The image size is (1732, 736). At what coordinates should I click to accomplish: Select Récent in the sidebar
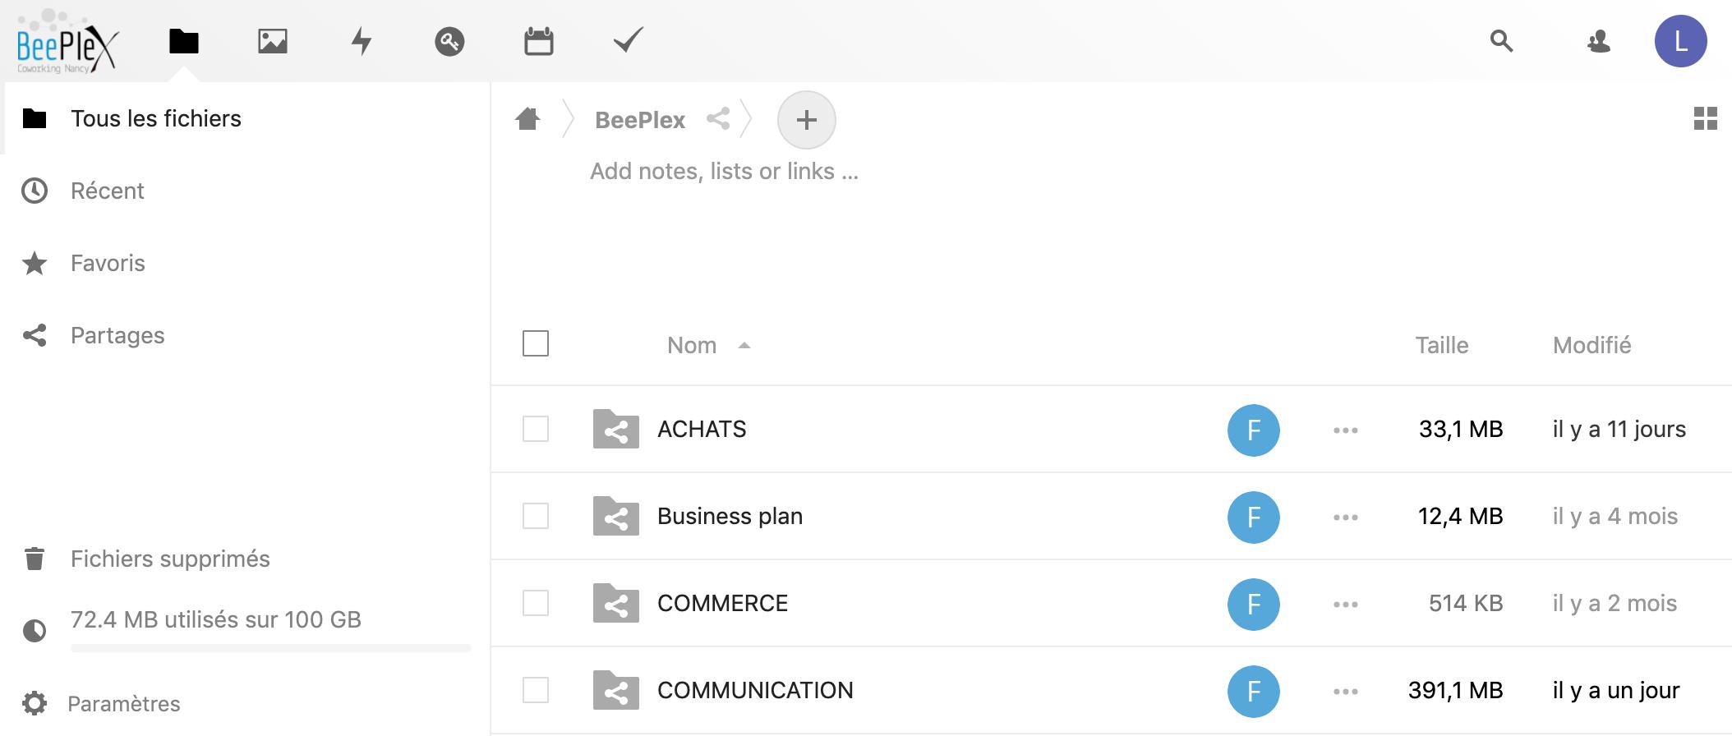(x=107, y=191)
